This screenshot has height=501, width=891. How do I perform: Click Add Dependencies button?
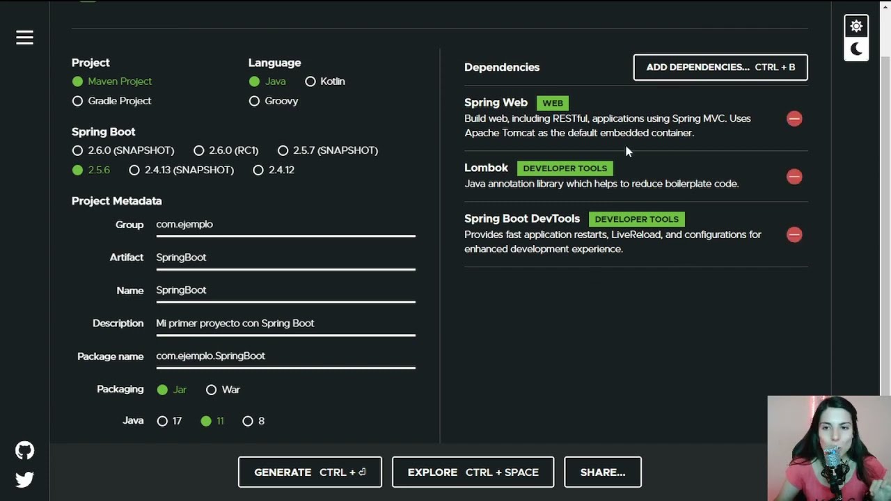click(720, 67)
